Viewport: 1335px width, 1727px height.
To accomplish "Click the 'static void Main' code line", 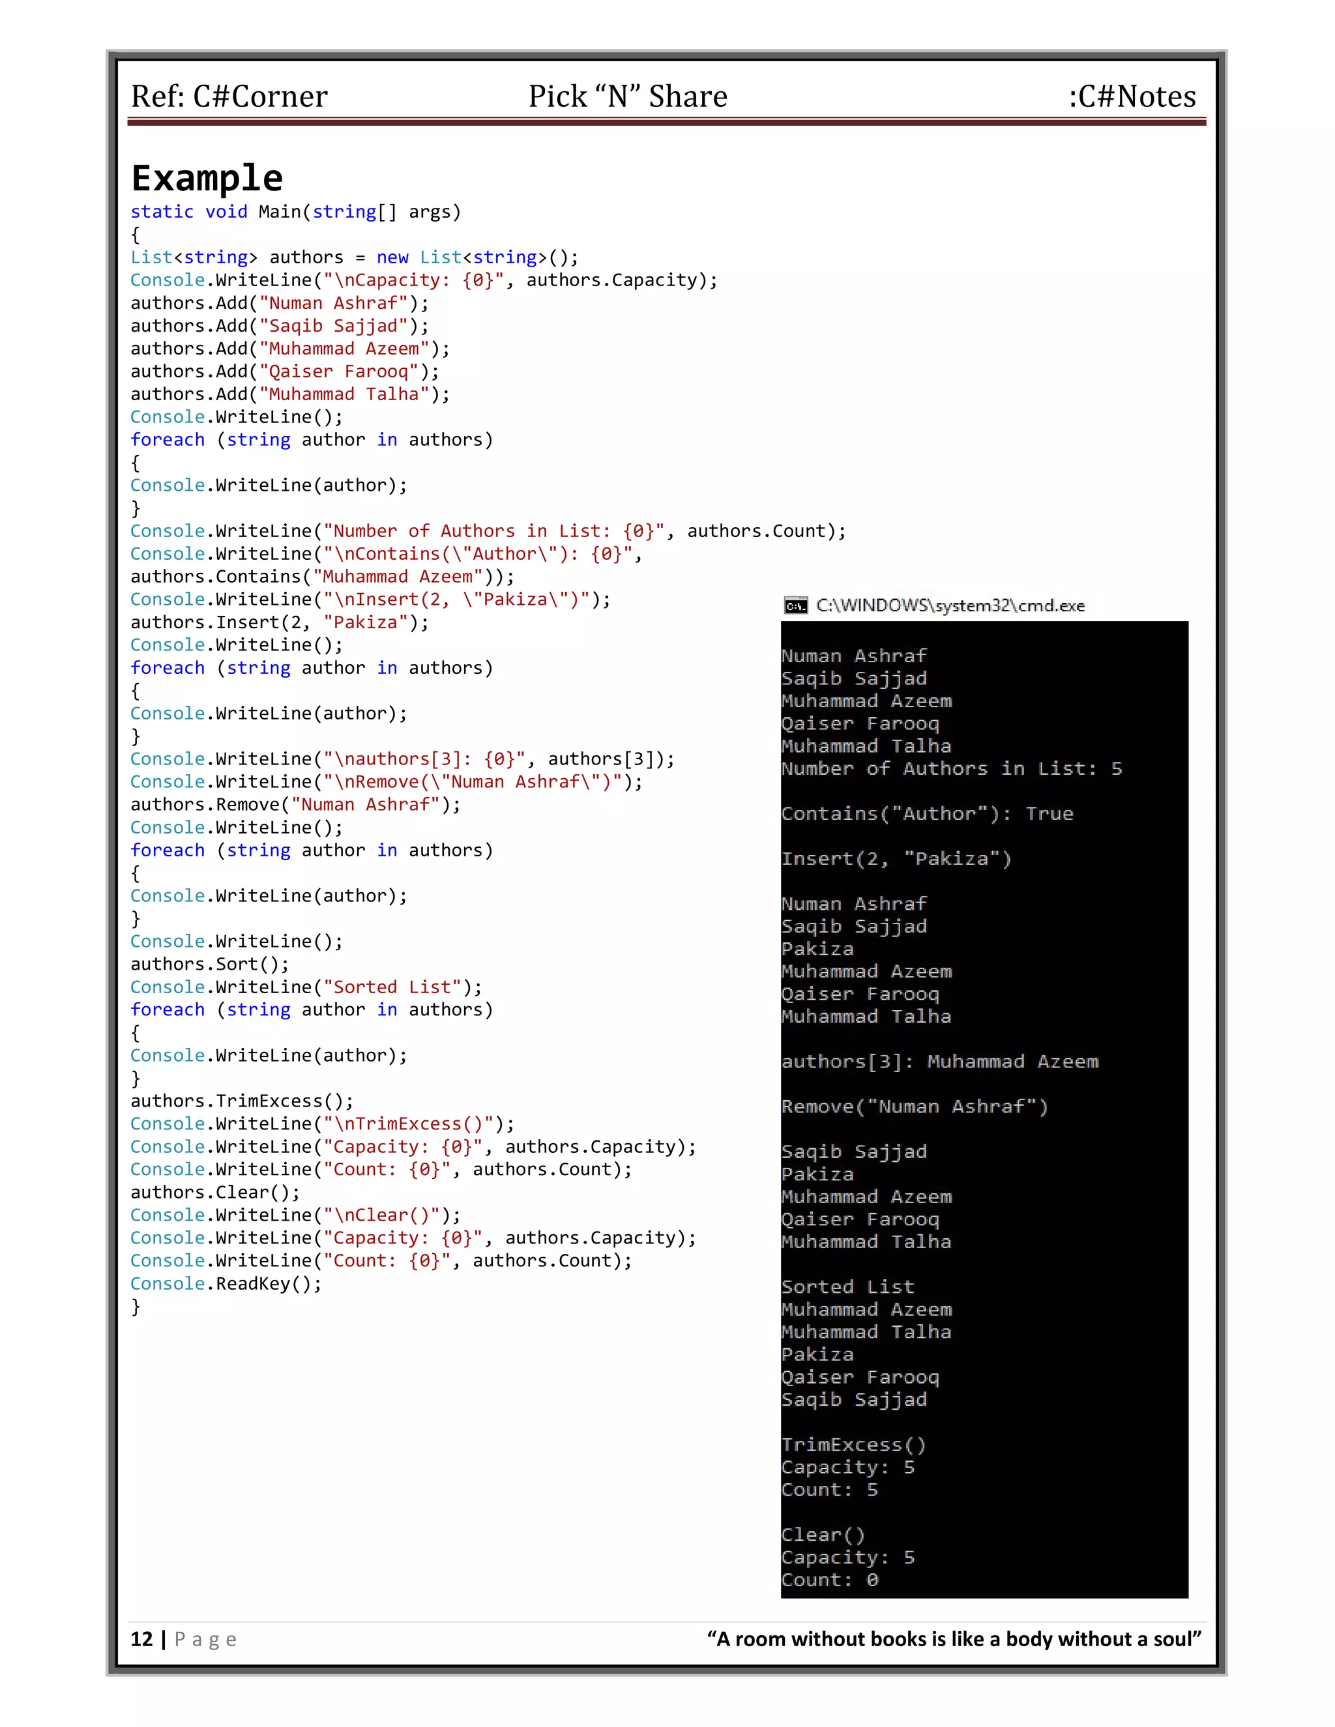I will (295, 212).
